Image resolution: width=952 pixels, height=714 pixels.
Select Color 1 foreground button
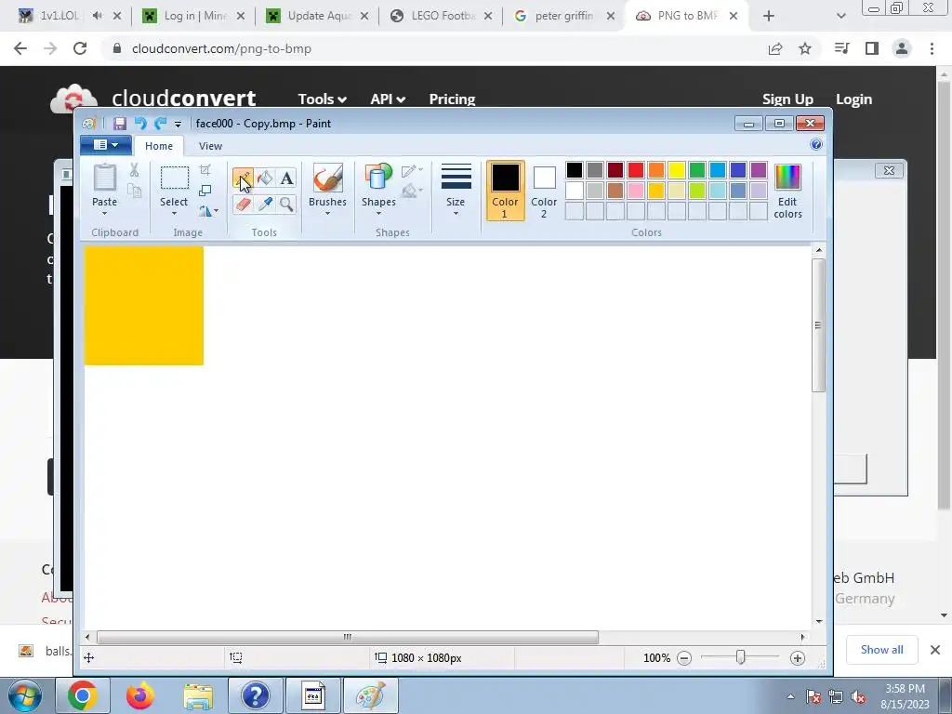505,191
